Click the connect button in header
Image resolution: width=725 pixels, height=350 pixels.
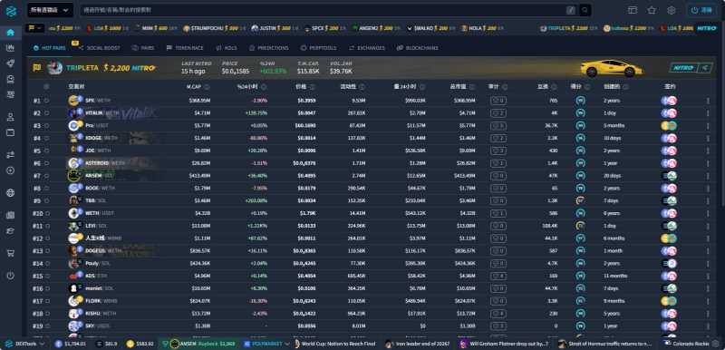[x=702, y=10]
